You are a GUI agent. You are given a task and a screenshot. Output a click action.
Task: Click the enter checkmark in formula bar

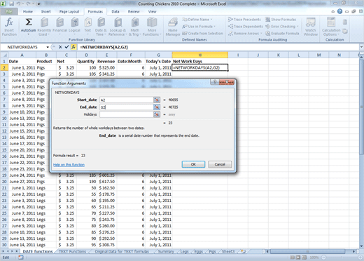click(66, 47)
